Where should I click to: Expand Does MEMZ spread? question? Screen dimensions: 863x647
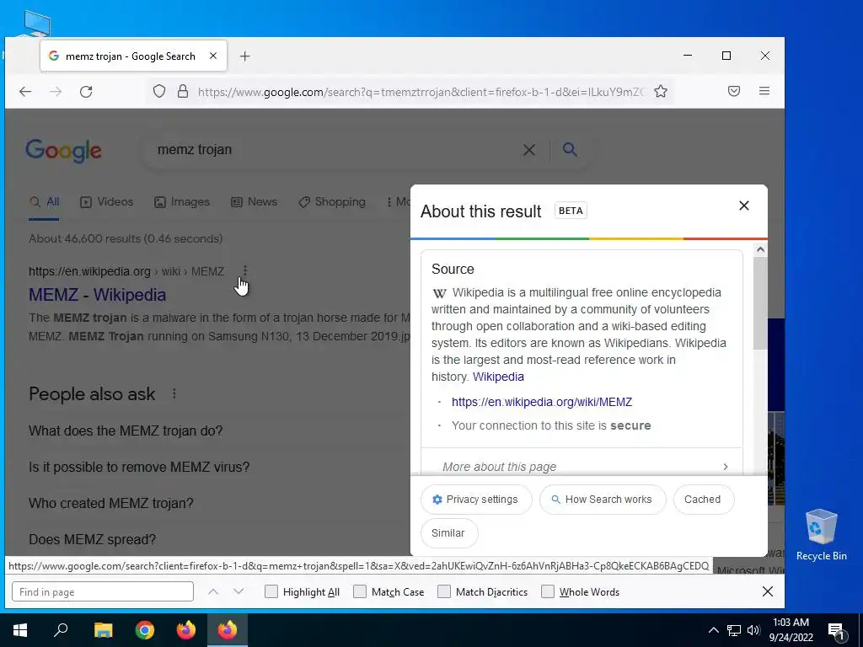coord(93,540)
